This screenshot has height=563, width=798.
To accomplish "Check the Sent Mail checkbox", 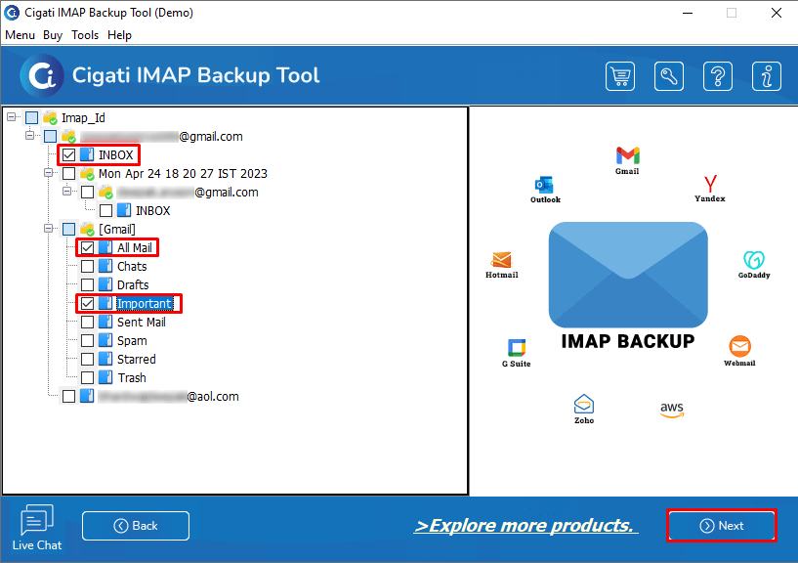I will [88, 322].
